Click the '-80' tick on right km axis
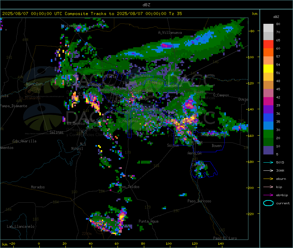The width and height of the screenshot is (293, 248). [251, 31]
